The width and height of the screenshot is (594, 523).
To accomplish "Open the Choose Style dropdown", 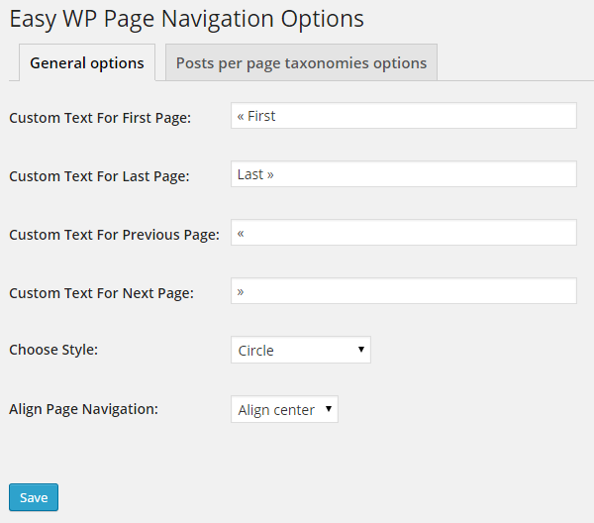I will [300, 350].
